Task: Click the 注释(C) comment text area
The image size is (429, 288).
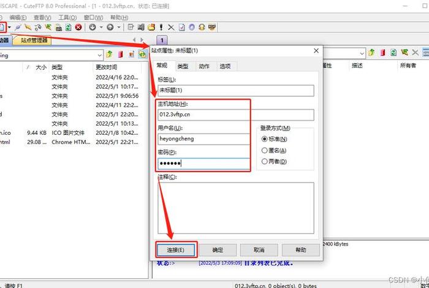Action: tap(236, 208)
